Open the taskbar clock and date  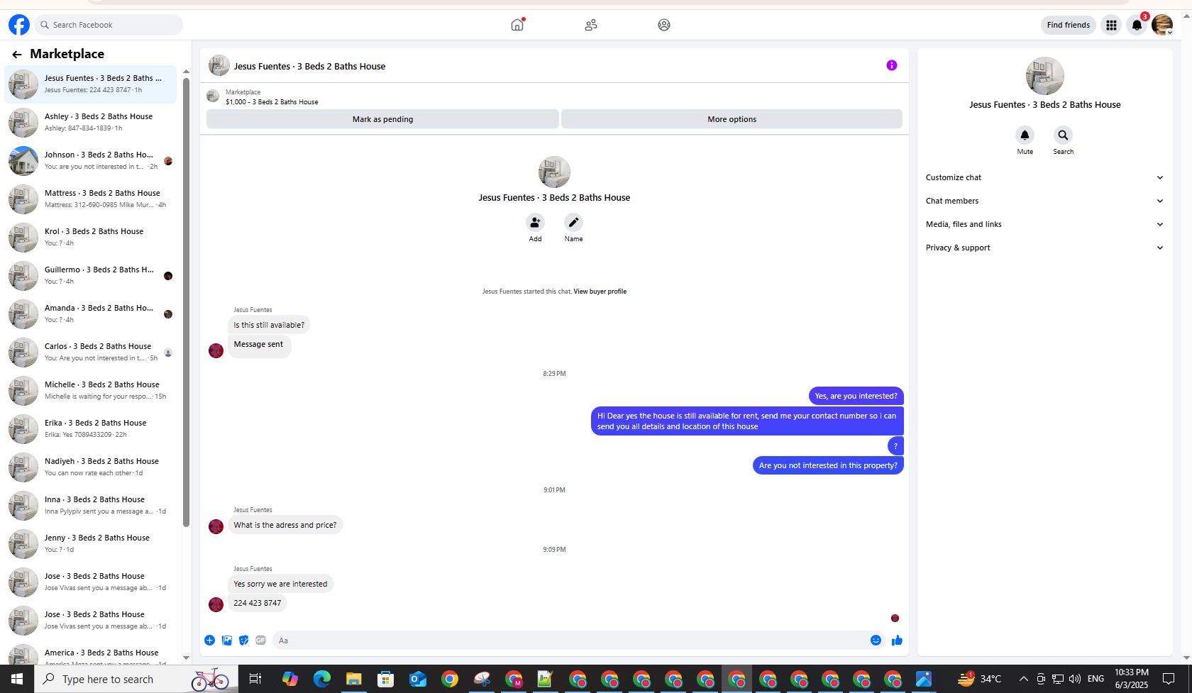coord(1131,679)
